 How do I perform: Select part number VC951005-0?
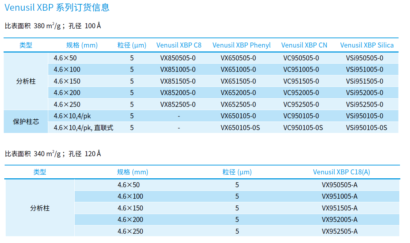[301, 69]
